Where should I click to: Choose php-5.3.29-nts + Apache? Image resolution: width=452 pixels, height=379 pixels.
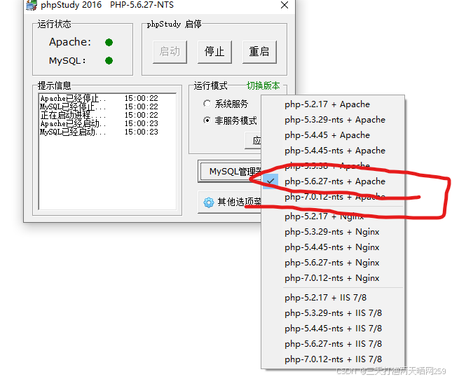click(x=333, y=120)
